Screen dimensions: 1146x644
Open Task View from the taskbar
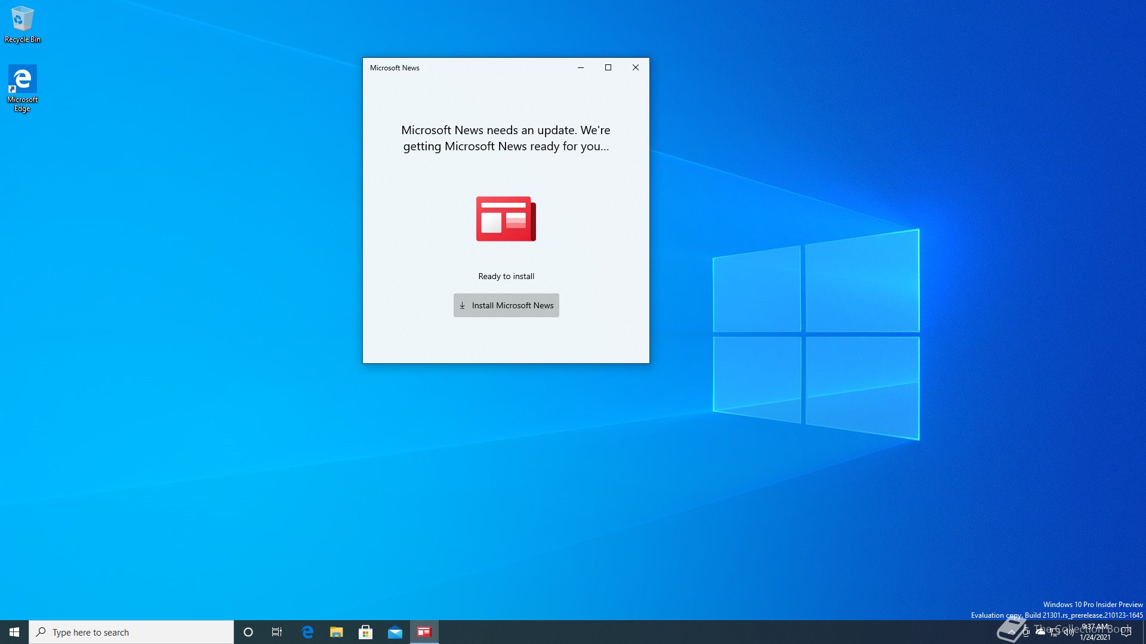(277, 632)
